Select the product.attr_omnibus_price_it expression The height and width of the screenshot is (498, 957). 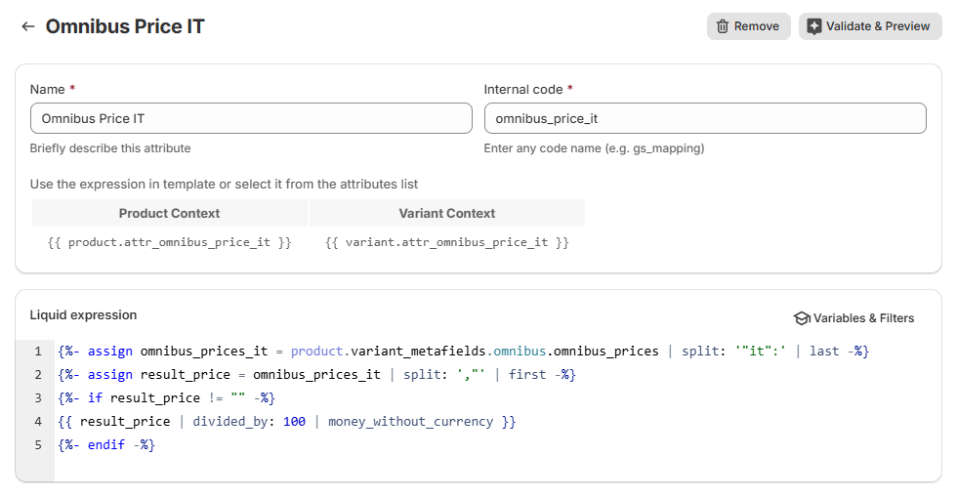pos(169,242)
